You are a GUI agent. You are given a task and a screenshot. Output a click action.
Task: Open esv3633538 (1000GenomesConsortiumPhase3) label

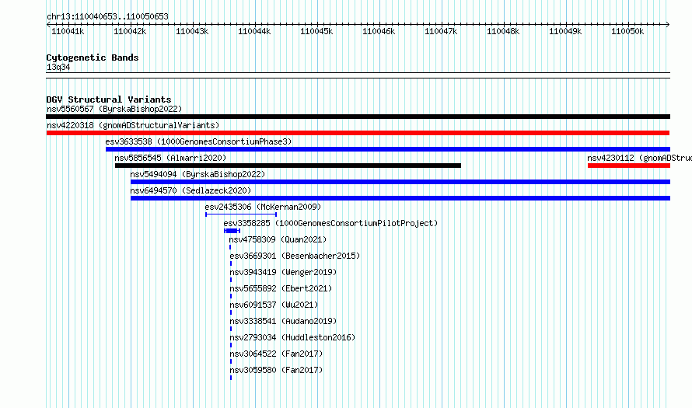click(198, 141)
